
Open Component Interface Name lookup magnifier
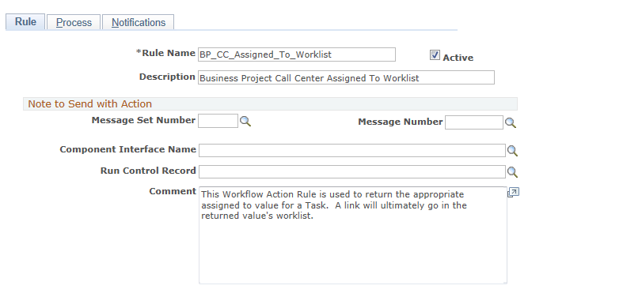[x=512, y=151]
